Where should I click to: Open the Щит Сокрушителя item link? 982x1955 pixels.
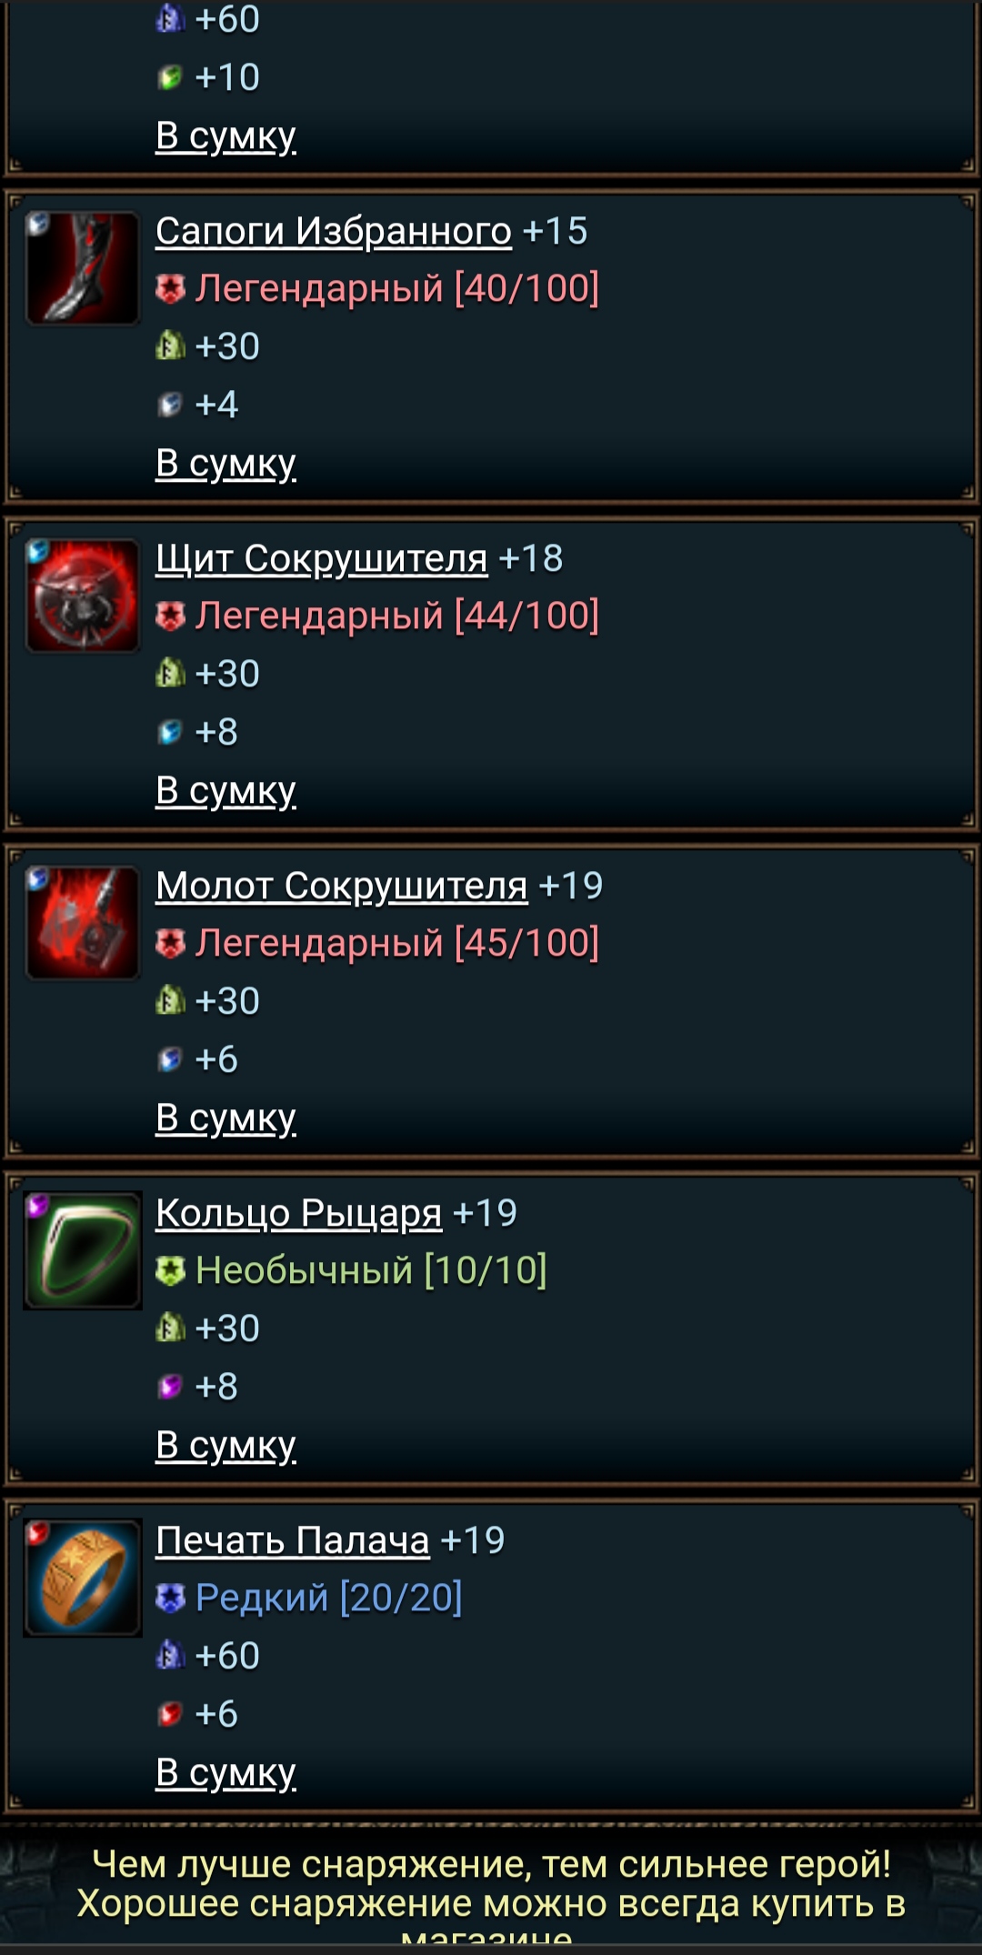pyautogui.click(x=322, y=558)
